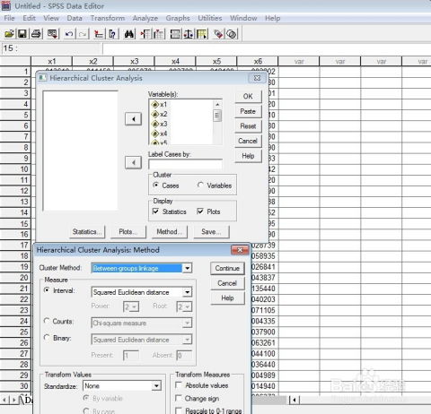431x414 pixels.
Task: Click the Insert Case icon
Action: click(145, 34)
